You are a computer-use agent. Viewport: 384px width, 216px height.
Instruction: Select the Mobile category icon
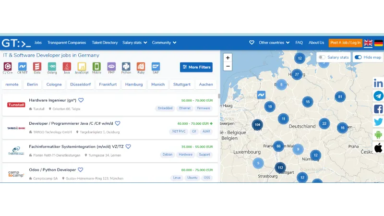point(96,67)
